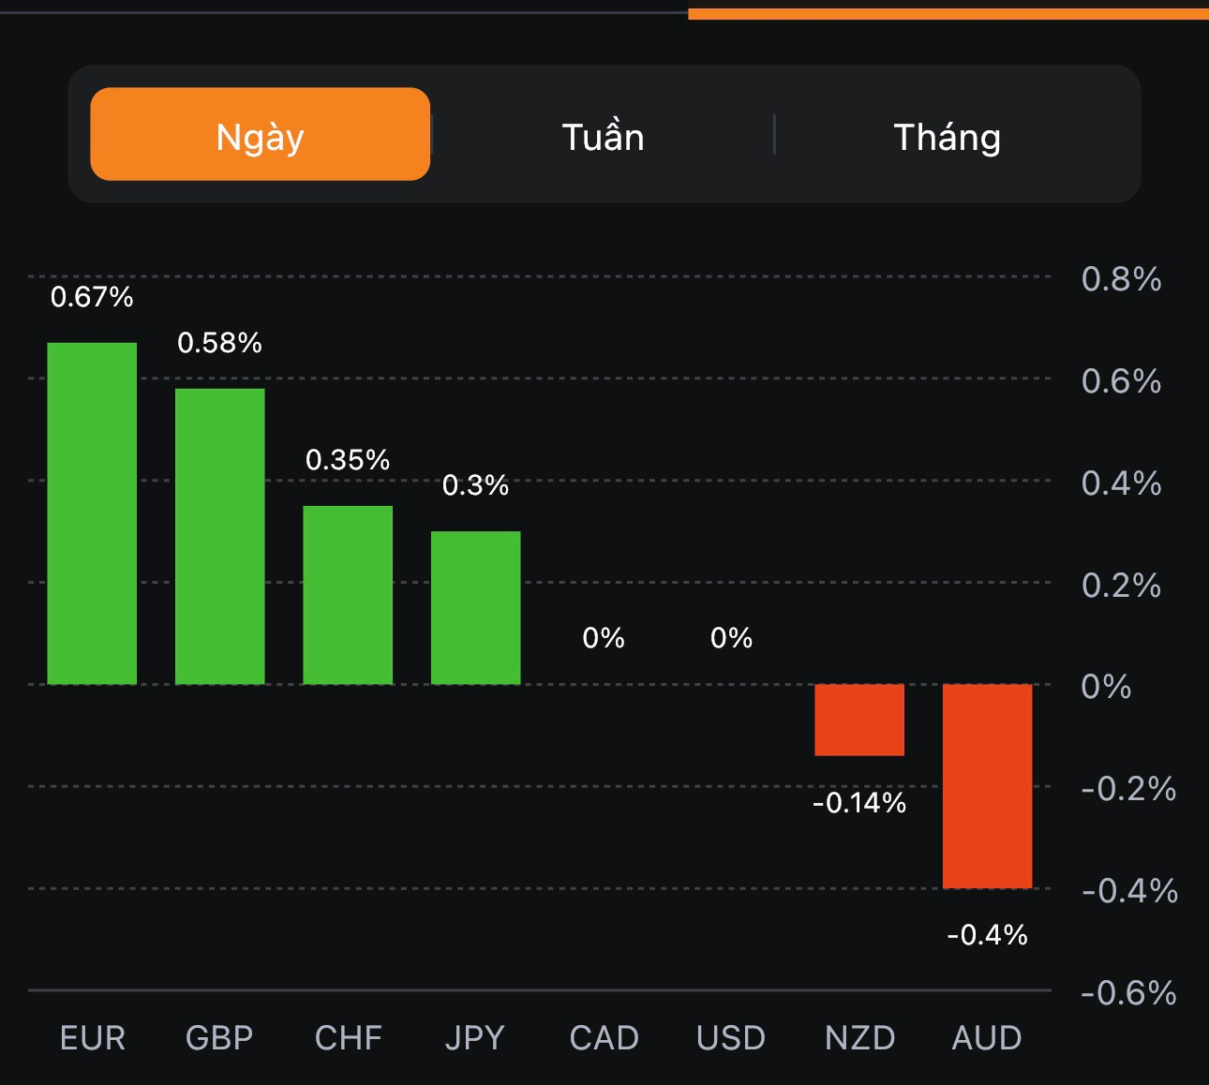Tap the red NZD bar

[x=859, y=720]
